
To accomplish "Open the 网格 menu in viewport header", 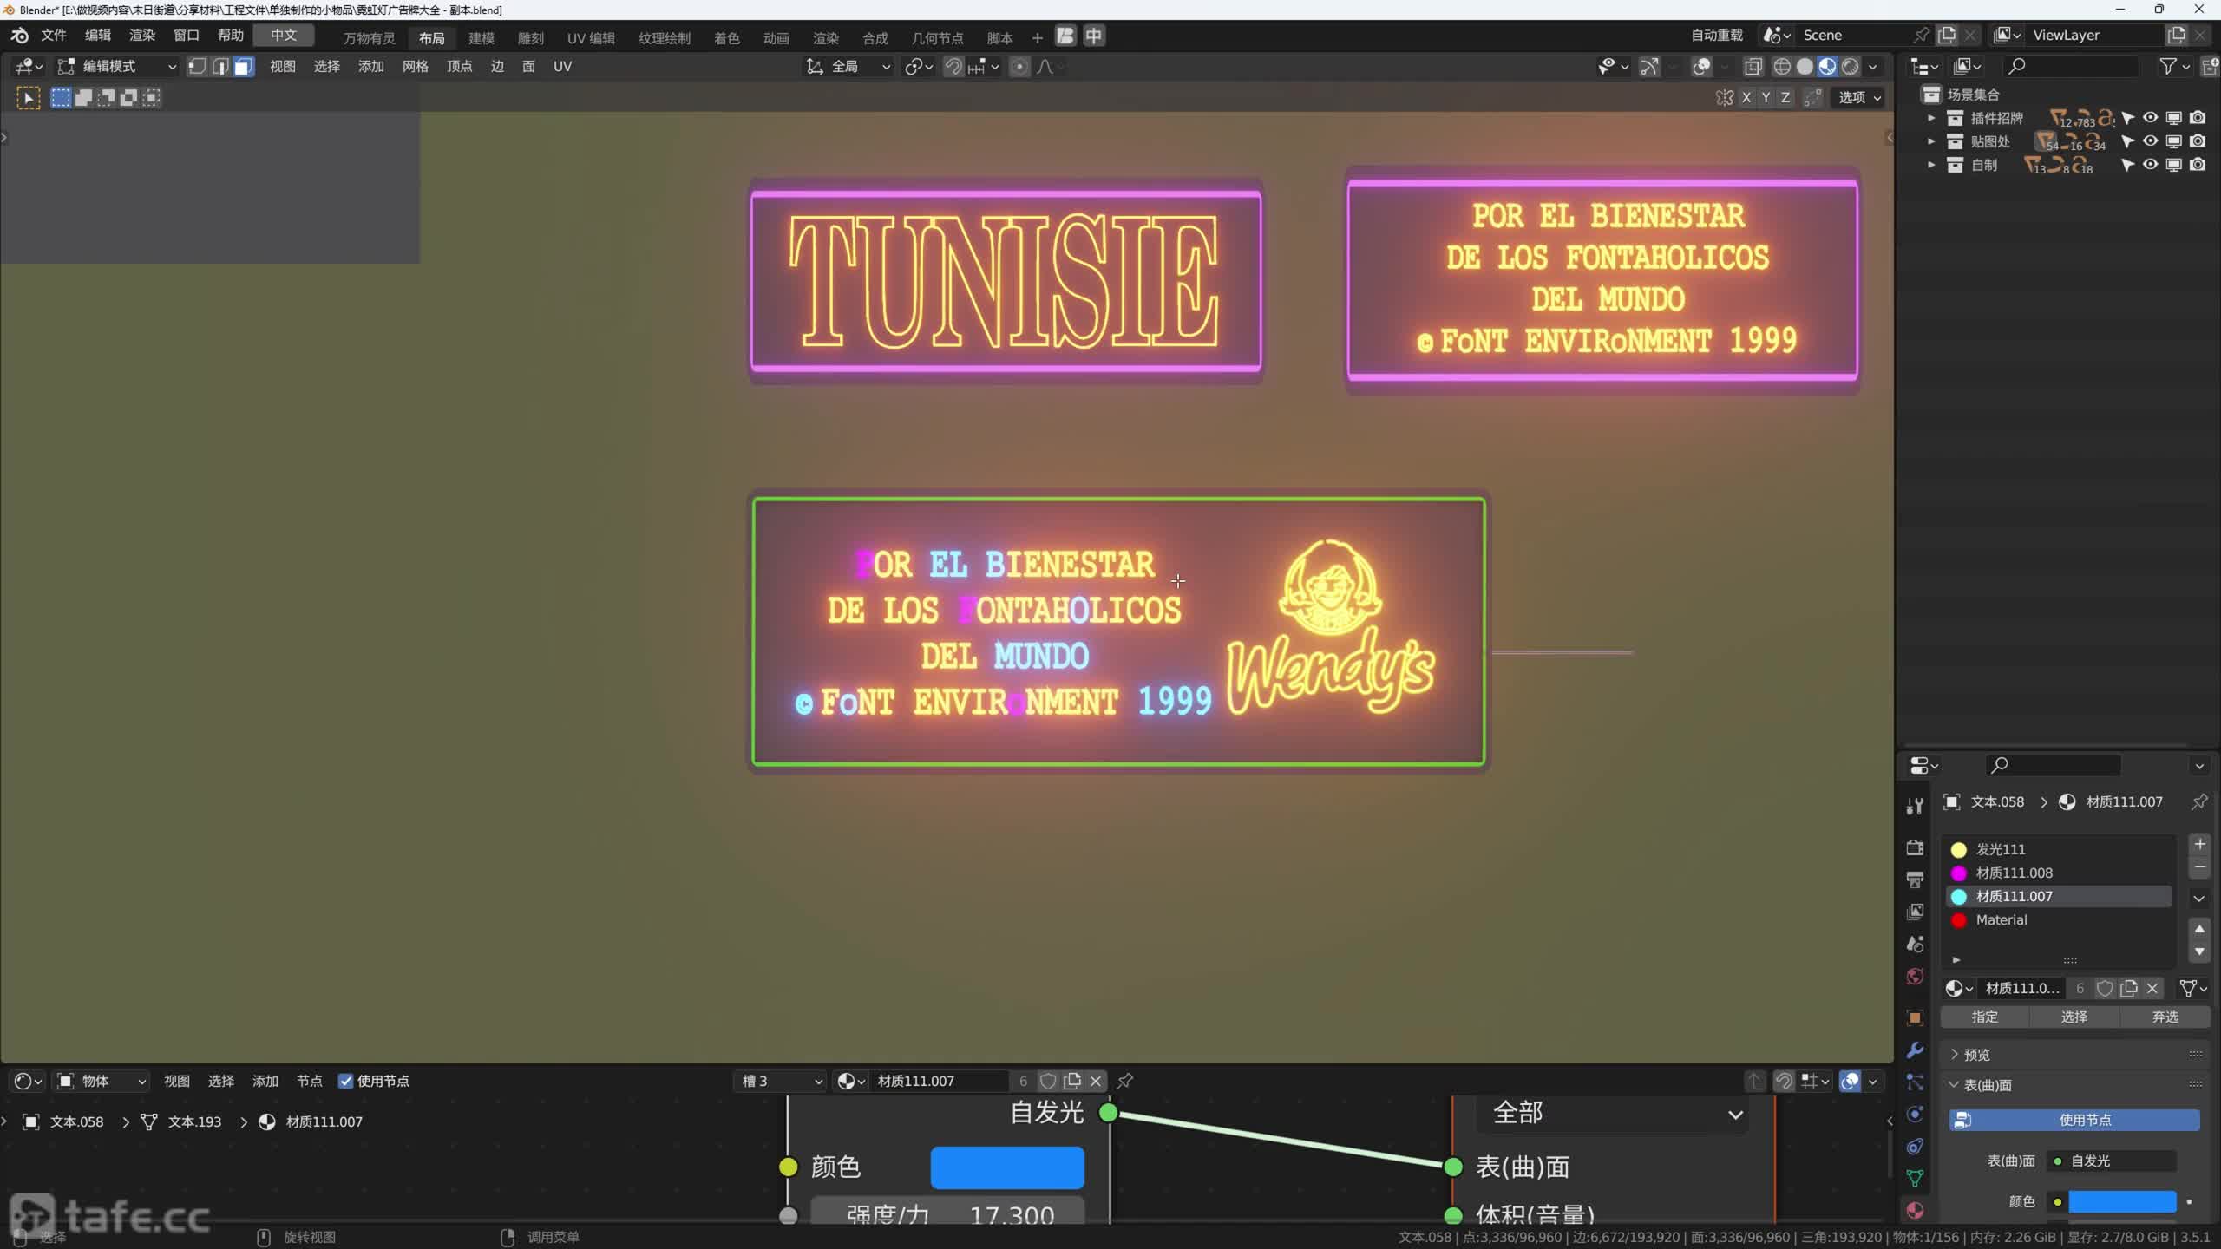I will tap(415, 67).
